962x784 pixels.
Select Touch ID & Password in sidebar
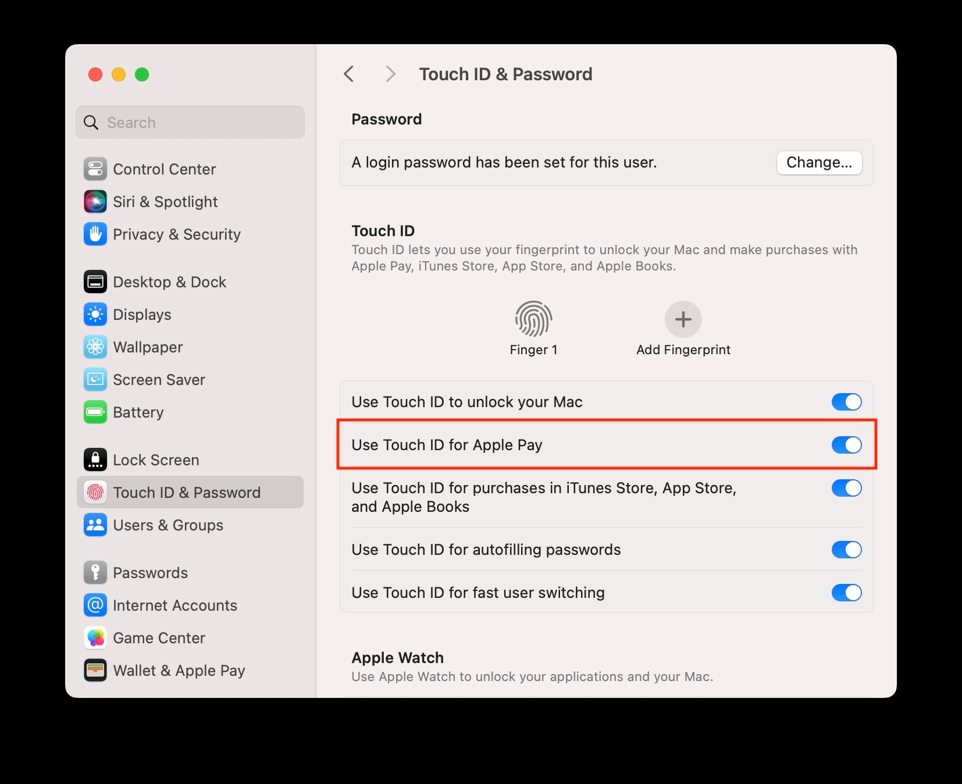tap(187, 492)
